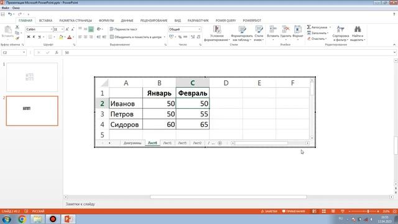Open Cell Styles (Стили ячеек)
Screen dimensions: 398x224
point(259,33)
